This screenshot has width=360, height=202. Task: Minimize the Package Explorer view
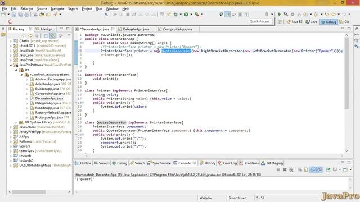click(x=61, y=29)
